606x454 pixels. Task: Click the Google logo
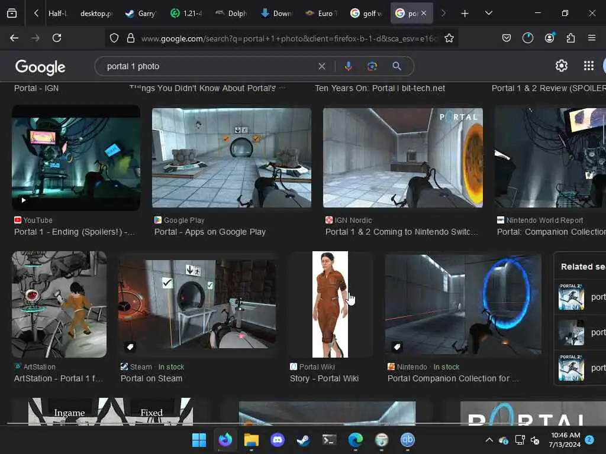(40, 67)
